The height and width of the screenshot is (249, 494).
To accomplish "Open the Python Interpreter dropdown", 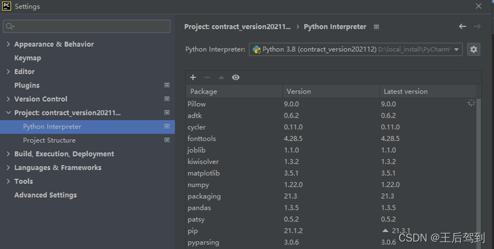I will tap(356, 50).
